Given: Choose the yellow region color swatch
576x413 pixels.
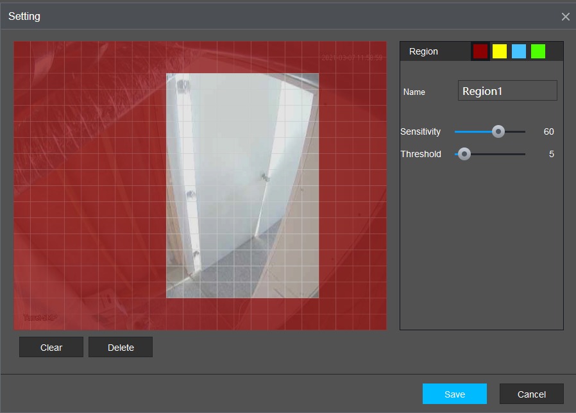Looking at the screenshot, I should pyautogui.click(x=500, y=51).
